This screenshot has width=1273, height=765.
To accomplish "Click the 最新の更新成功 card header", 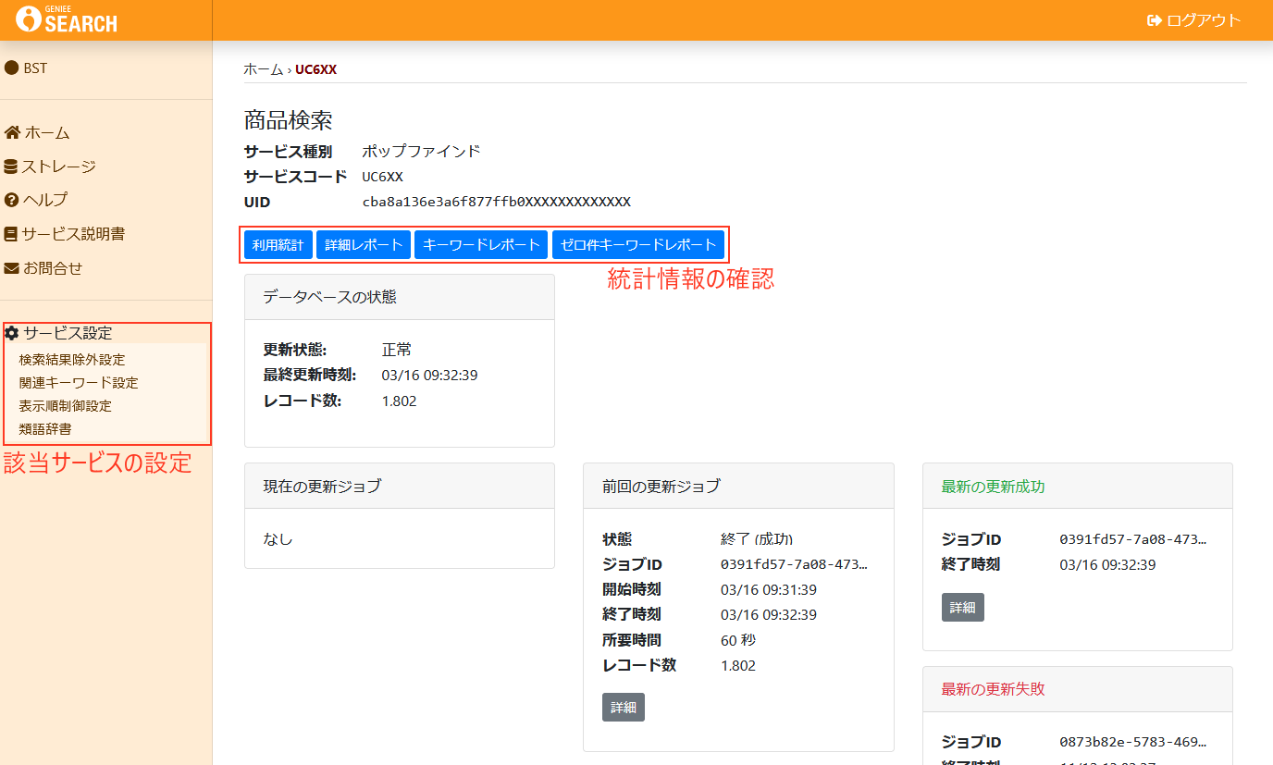I will [1078, 486].
